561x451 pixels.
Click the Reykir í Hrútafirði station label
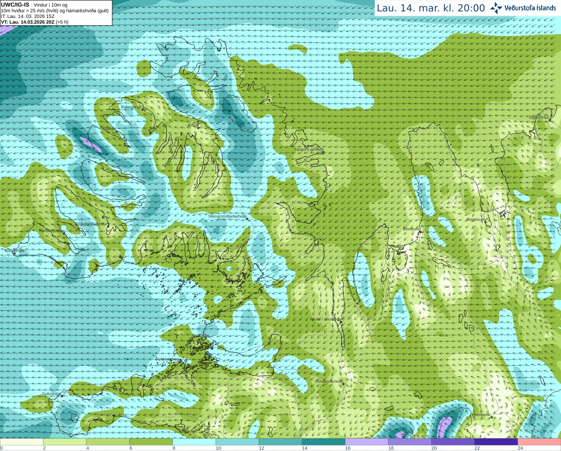[325, 319]
